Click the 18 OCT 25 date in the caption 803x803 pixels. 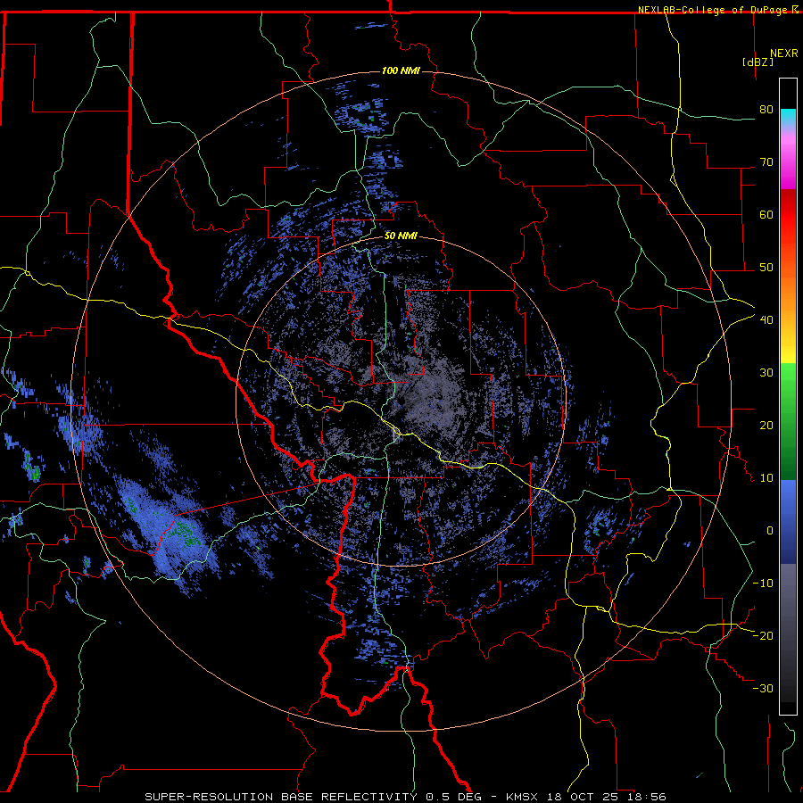click(582, 797)
